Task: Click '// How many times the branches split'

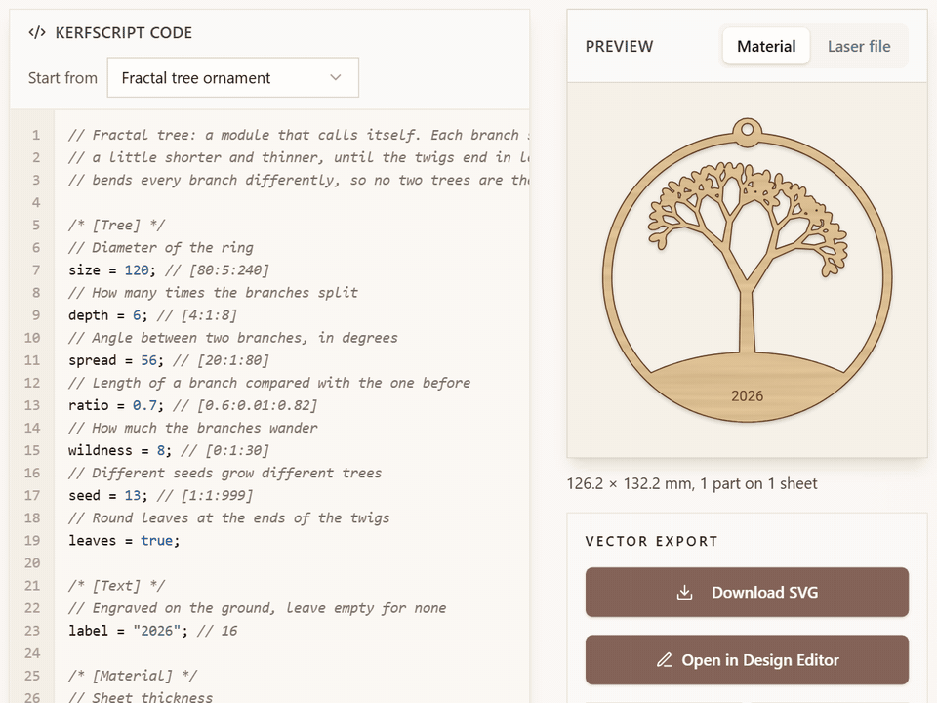Action: click(214, 292)
